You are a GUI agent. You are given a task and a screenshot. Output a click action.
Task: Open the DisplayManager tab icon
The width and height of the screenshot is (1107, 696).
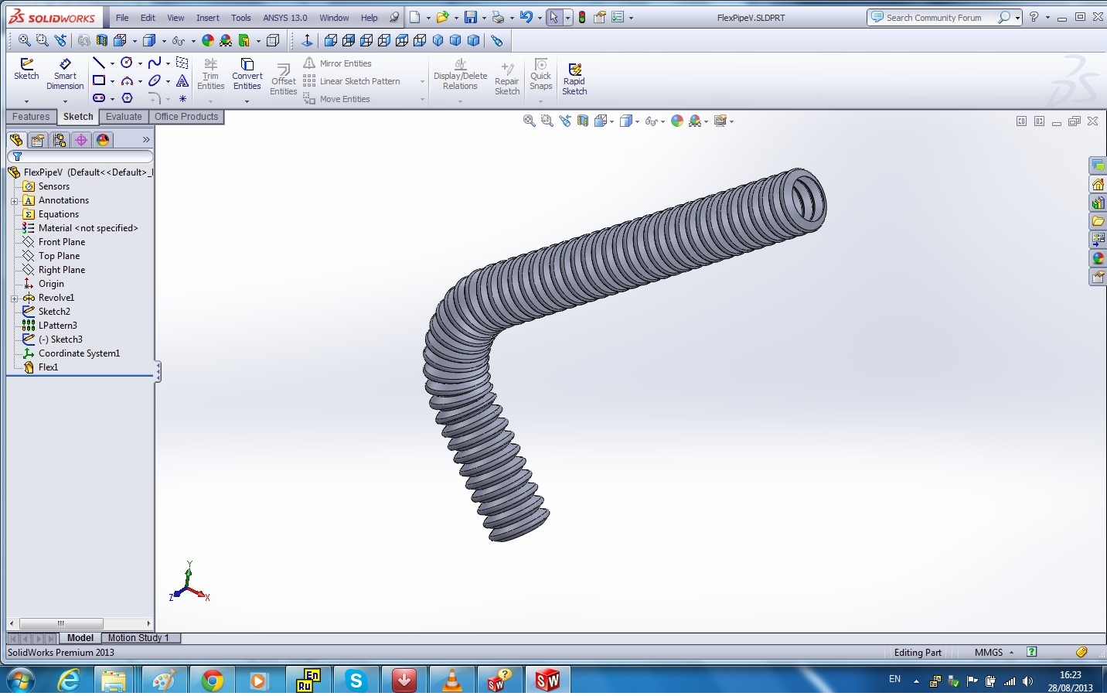pos(103,140)
